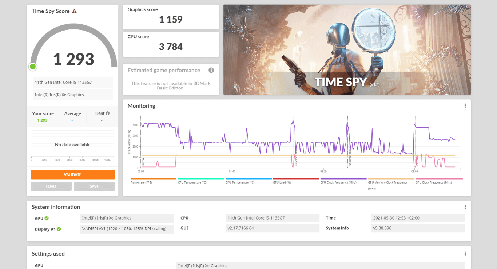Click the Time Spy Score warning triangle icon

coord(74,11)
